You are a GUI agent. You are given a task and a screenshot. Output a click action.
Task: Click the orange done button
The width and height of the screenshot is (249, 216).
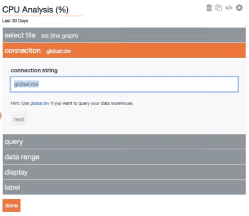(11, 206)
